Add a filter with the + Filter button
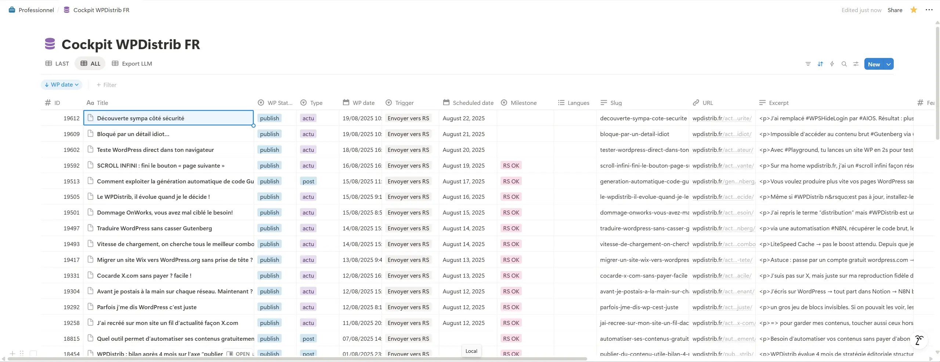 (106, 85)
